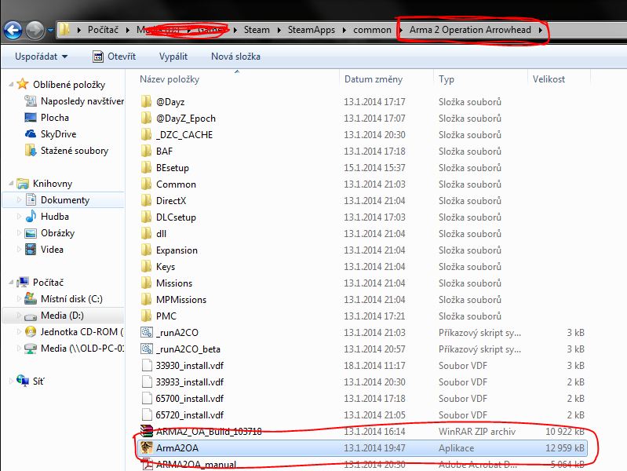Open the Uspořádat dropdown menu
This screenshot has width=627, height=471.
point(41,57)
